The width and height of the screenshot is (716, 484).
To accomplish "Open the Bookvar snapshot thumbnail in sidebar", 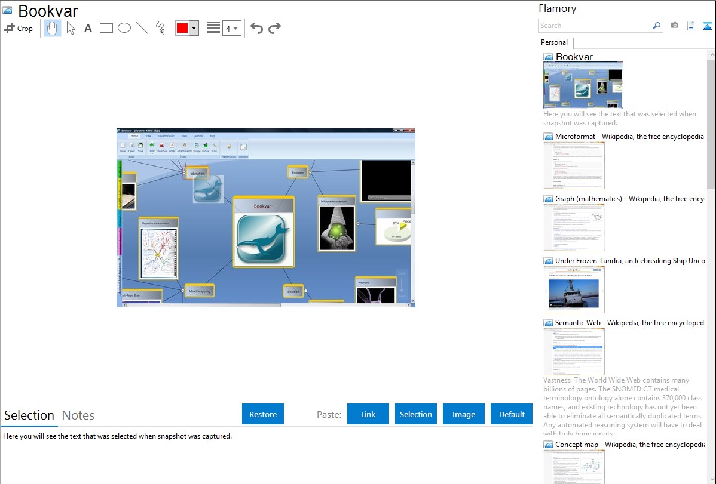I will pyautogui.click(x=583, y=85).
